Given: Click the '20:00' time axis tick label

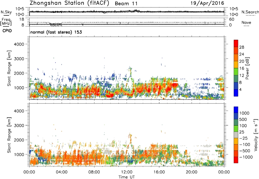Looking at the screenshot, I should pos(191,172).
